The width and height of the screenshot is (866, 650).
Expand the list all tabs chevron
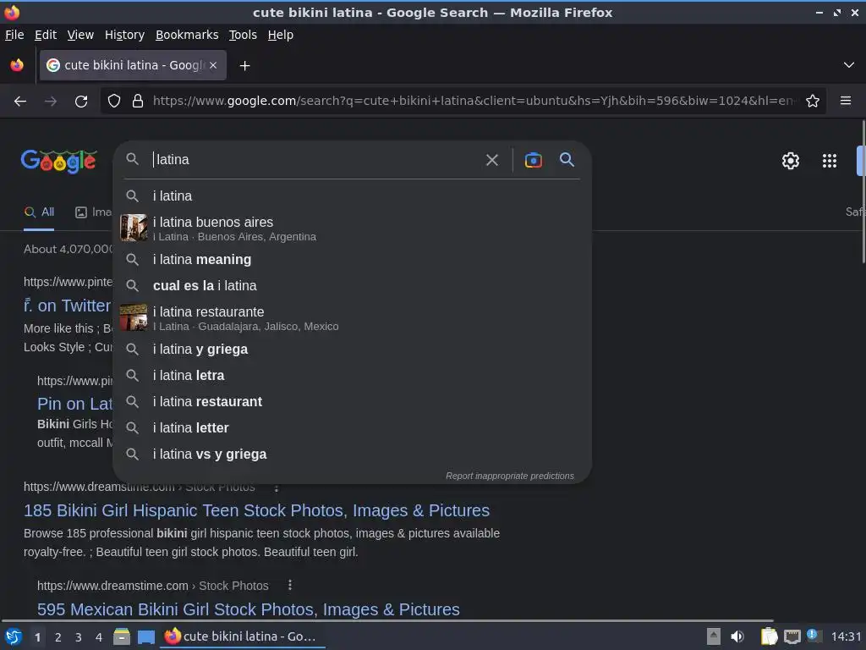point(849,65)
